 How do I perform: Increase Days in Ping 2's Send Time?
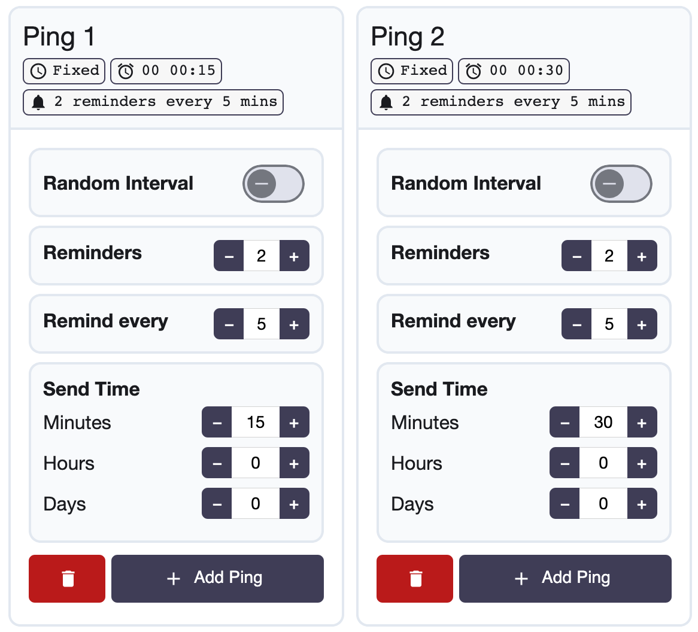click(642, 503)
